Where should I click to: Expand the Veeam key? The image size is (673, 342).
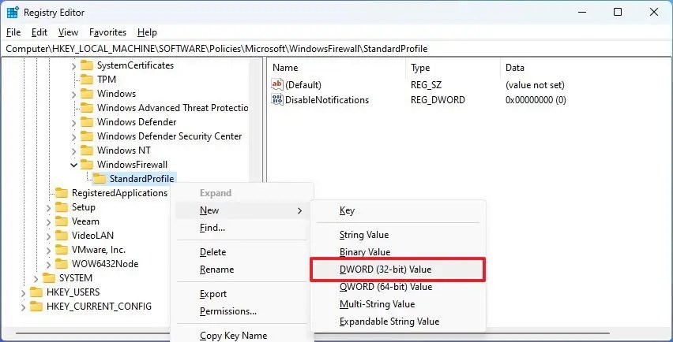48,222
